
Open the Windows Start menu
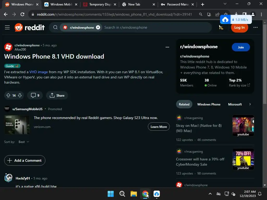111,194
